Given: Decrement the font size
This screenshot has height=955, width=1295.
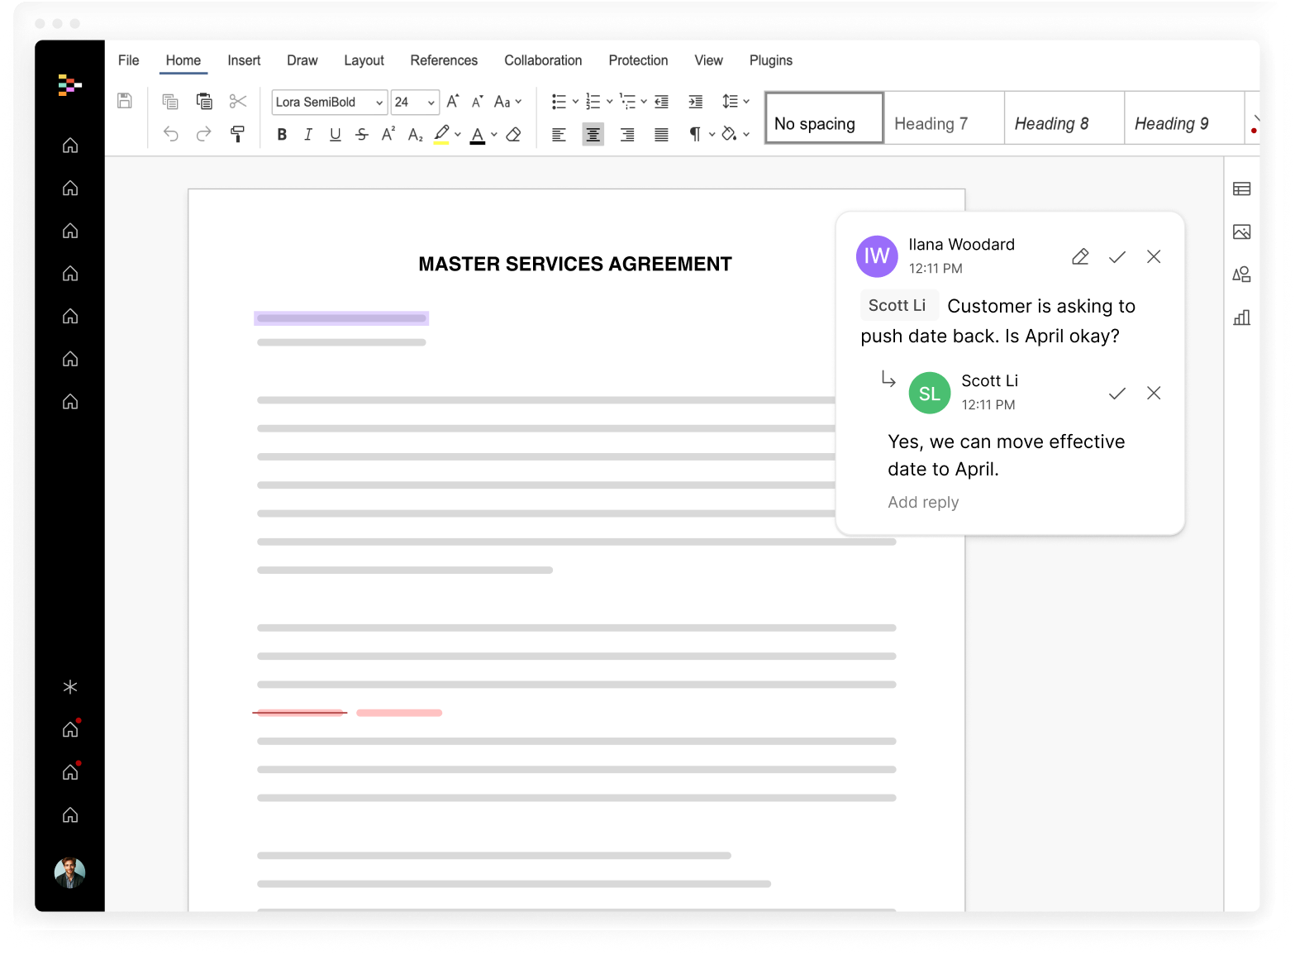Looking at the screenshot, I should pos(477,102).
